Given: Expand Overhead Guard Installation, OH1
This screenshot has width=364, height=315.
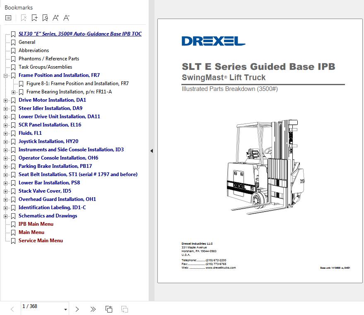Looking at the screenshot, I should tap(5, 200).
